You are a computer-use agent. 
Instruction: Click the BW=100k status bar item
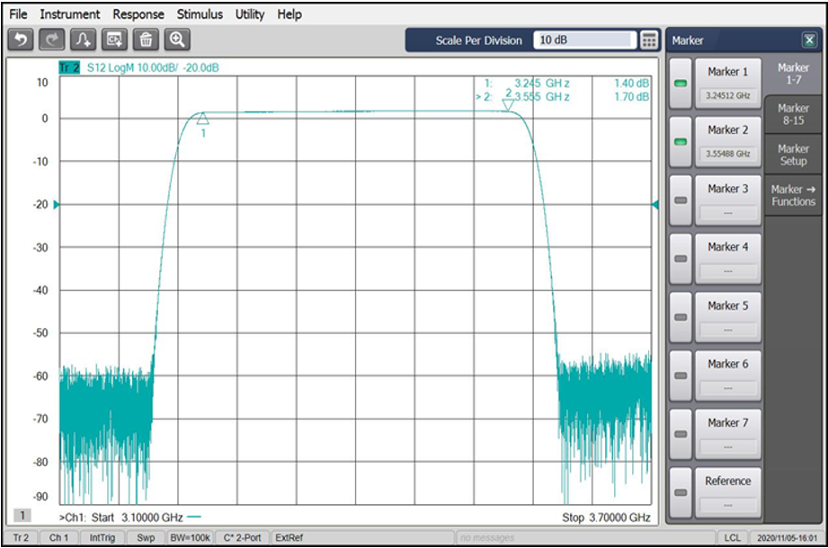190,537
